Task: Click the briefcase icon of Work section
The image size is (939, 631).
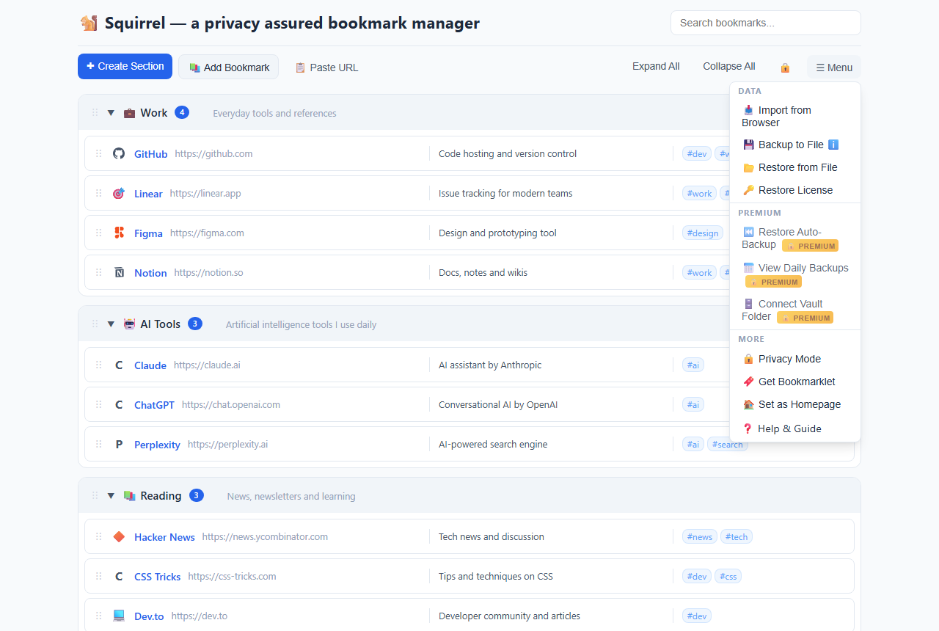Action: point(129,112)
